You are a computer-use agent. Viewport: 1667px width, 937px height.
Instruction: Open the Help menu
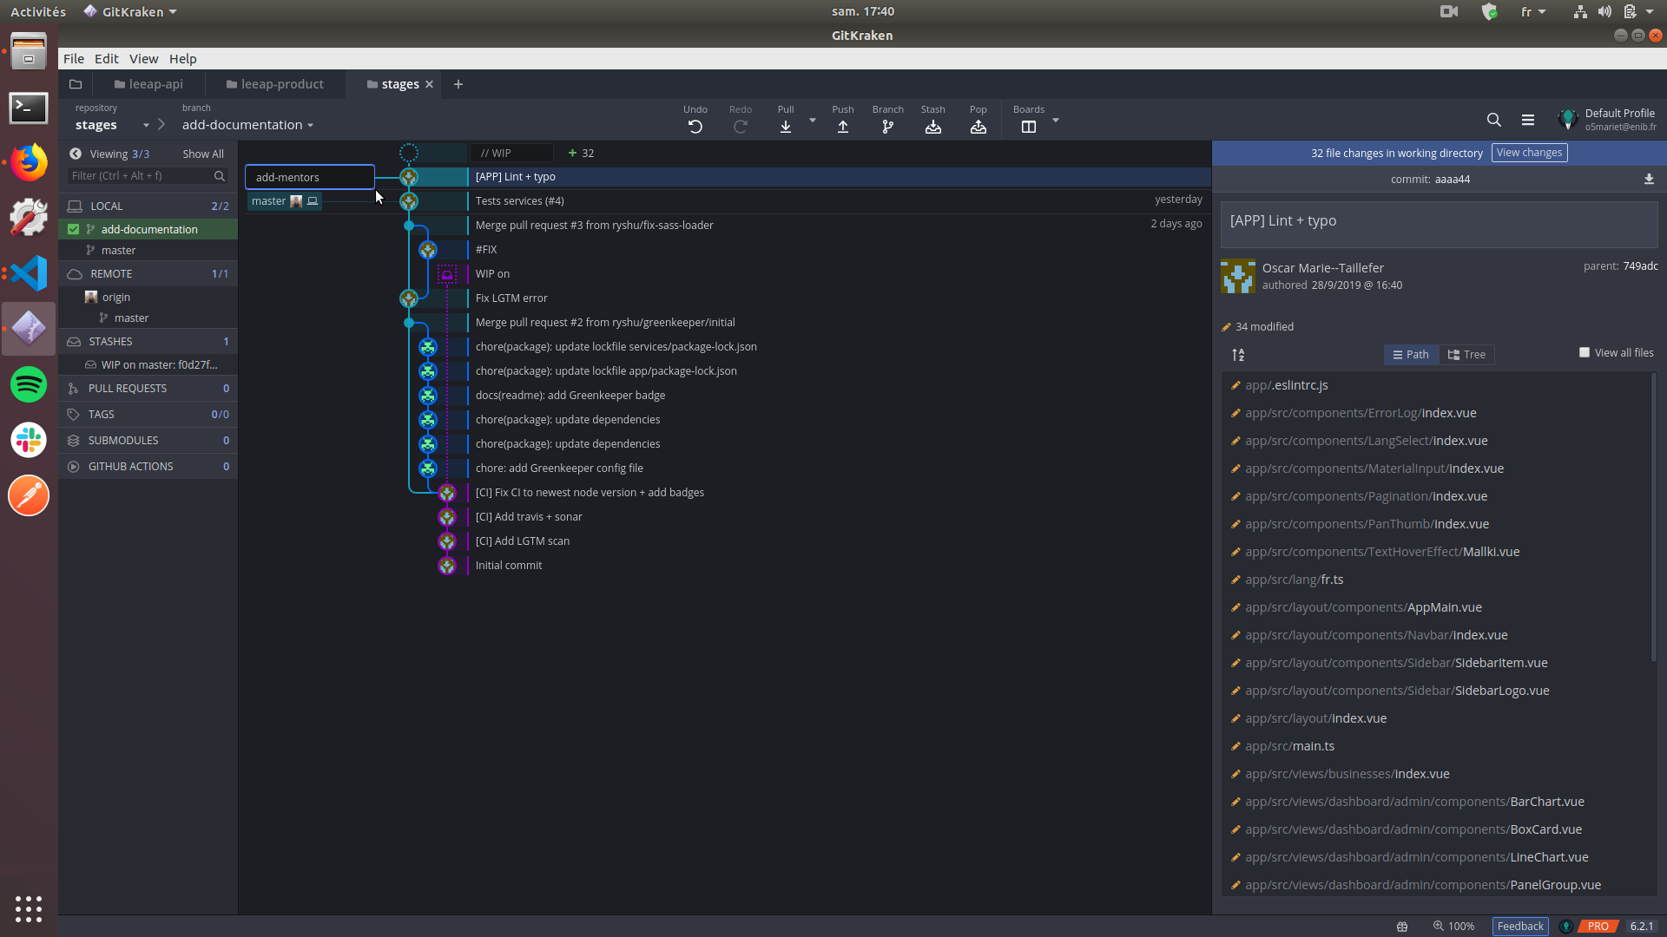[183, 58]
